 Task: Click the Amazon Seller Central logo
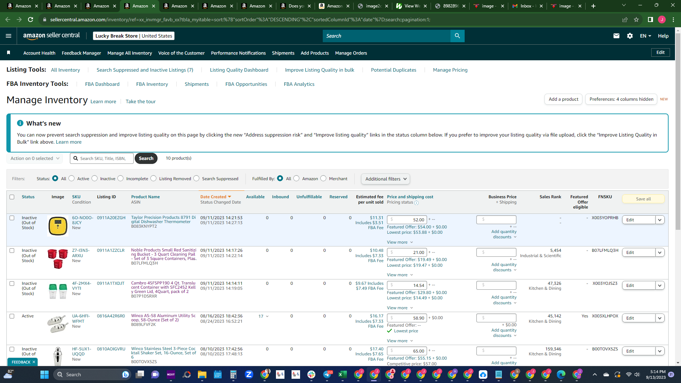point(51,36)
